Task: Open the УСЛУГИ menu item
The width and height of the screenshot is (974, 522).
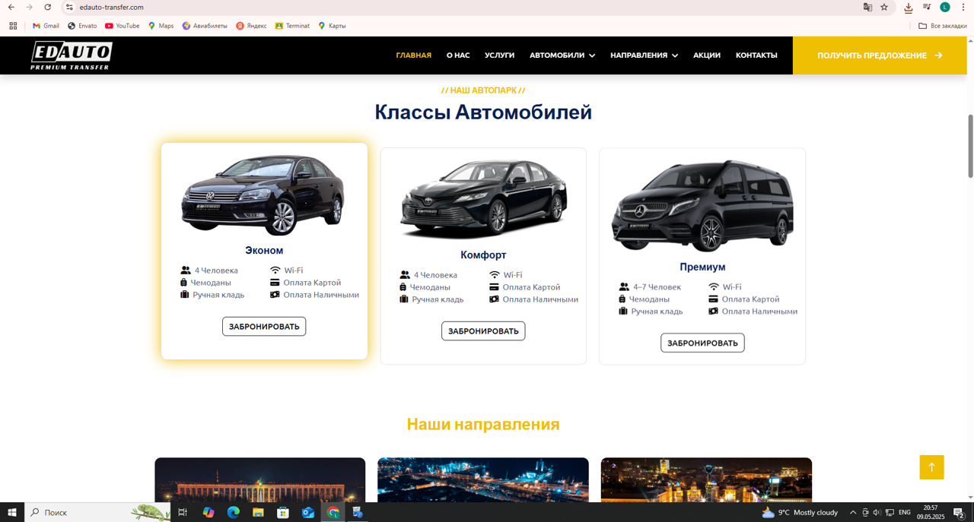Action: pyautogui.click(x=499, y=55)
